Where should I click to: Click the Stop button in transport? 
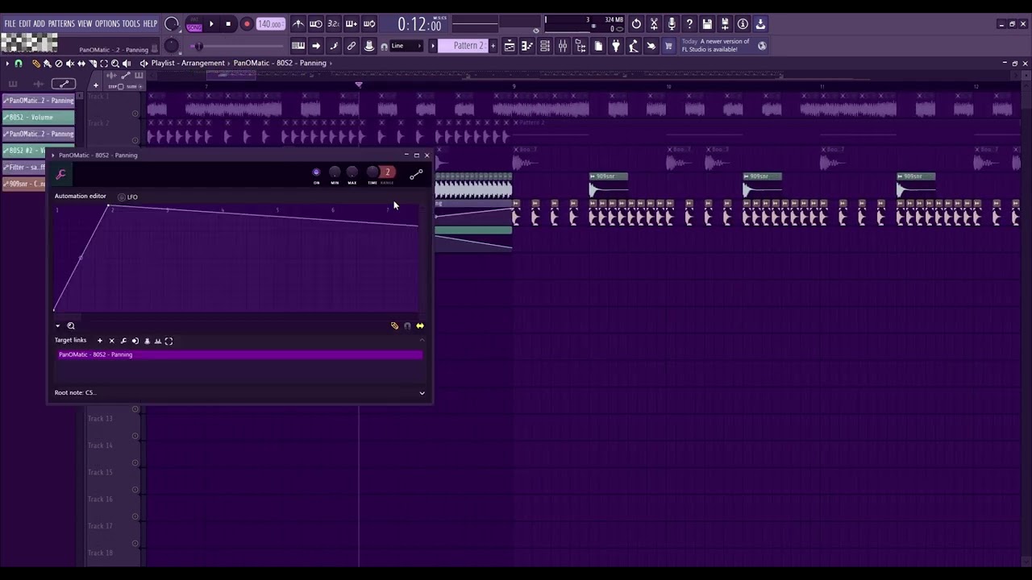tap(228, 24)
